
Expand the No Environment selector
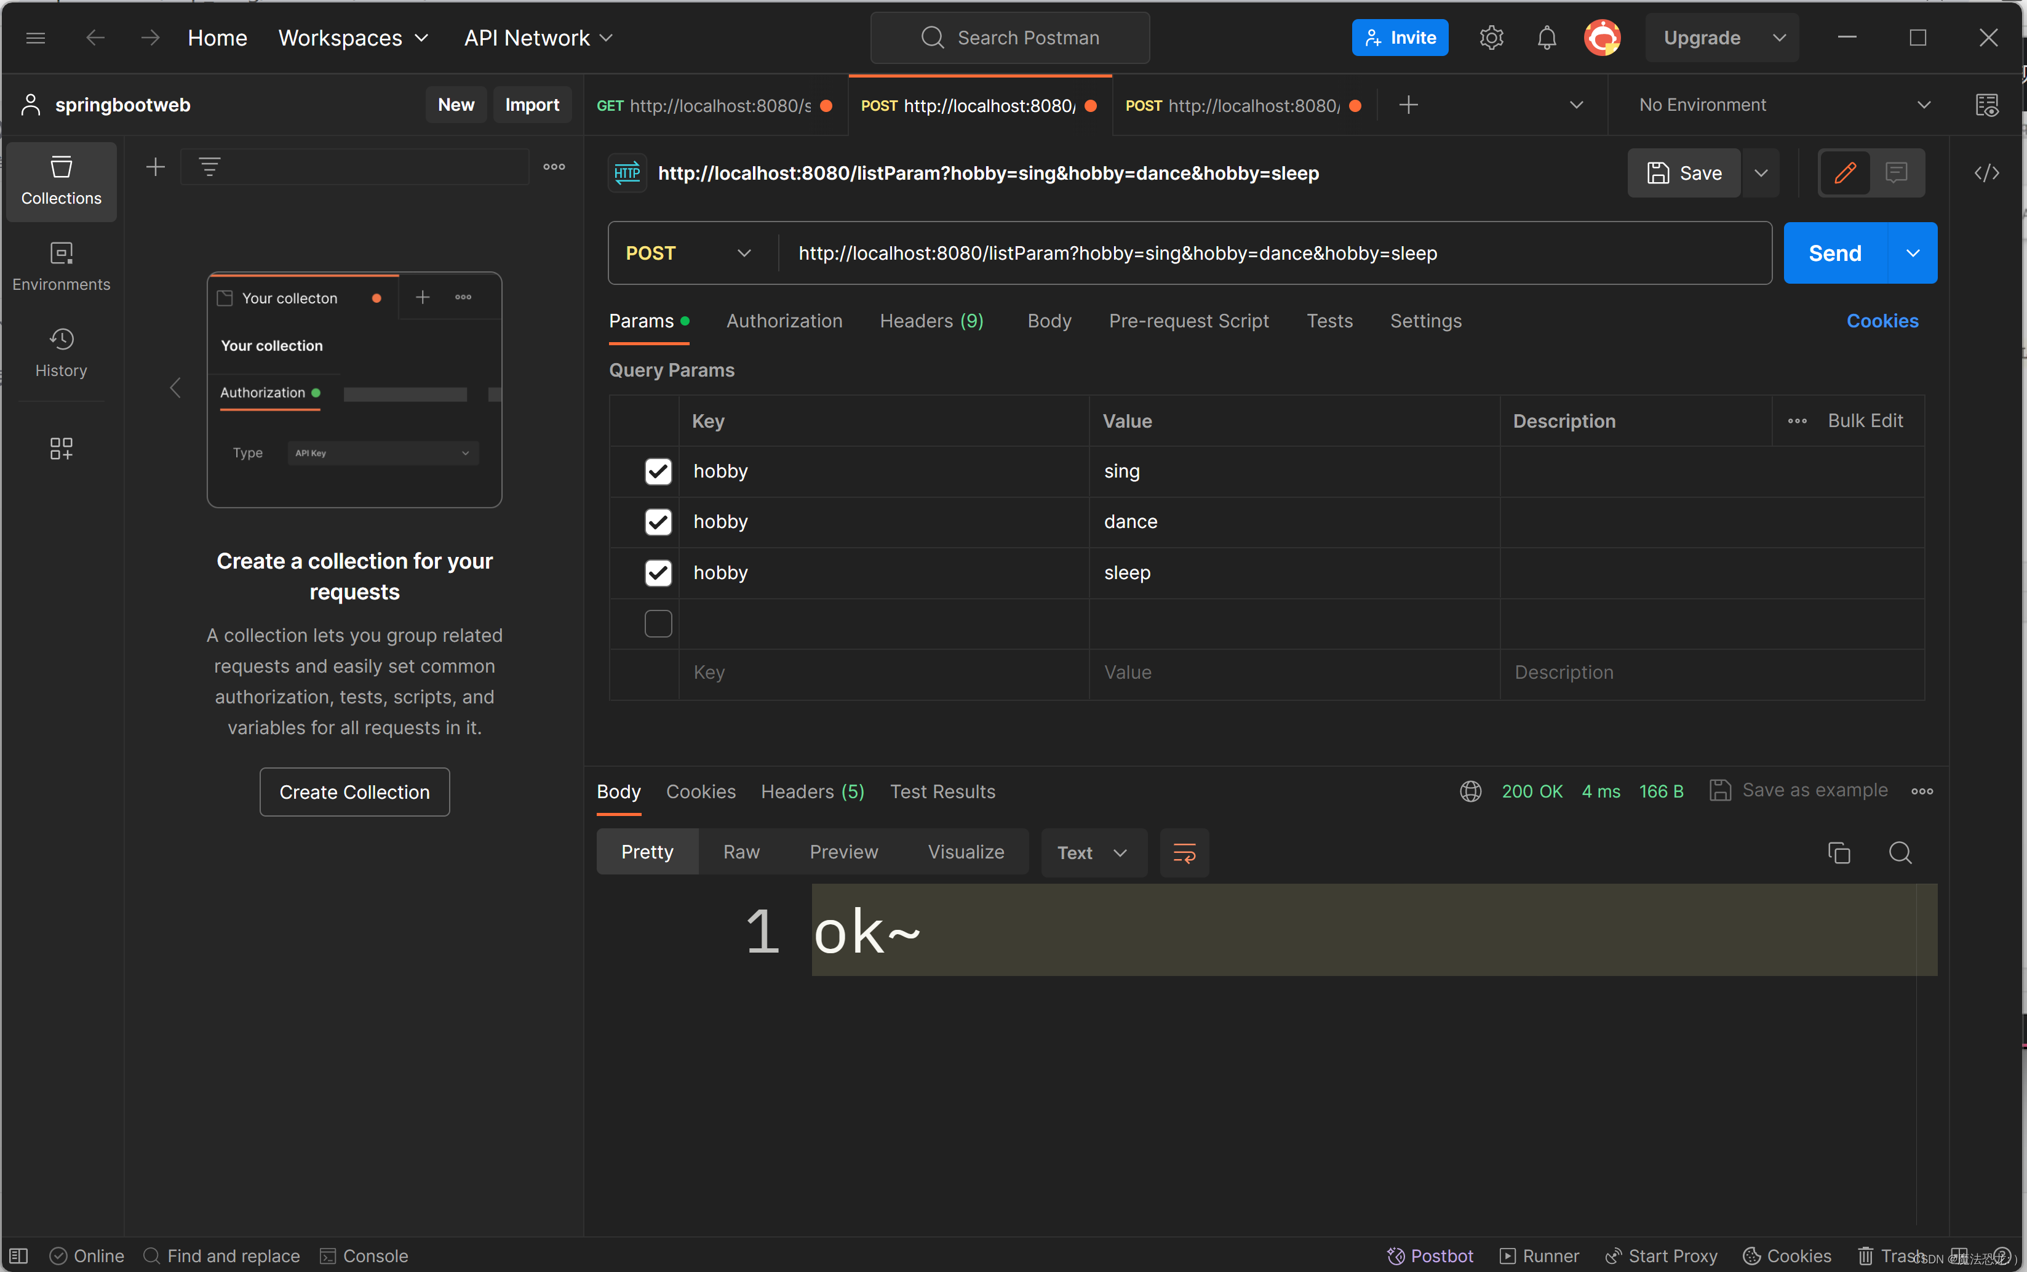[1782, 105]
